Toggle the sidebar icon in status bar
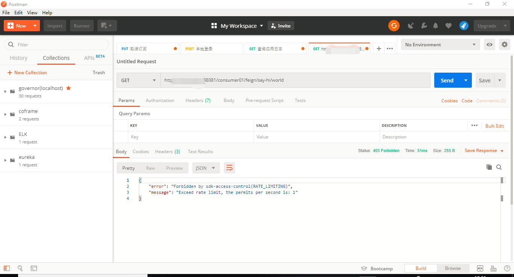514x277 pixels. coord(7,268)
